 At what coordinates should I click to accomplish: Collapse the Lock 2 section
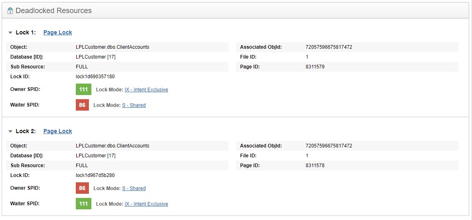[x=11, y=132]
